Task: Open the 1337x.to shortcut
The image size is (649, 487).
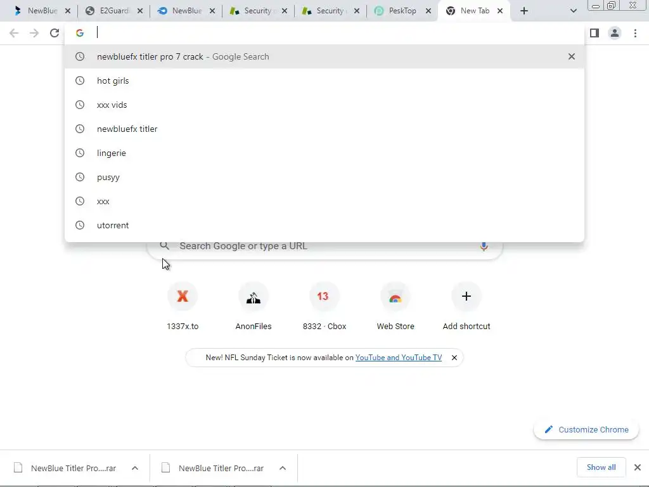Action: [183, 306]
